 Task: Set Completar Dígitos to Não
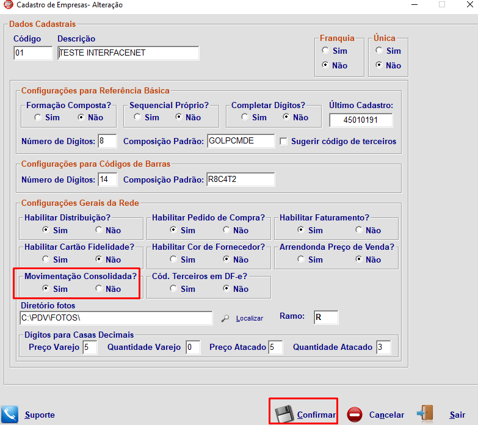click(x=286, y=117)
